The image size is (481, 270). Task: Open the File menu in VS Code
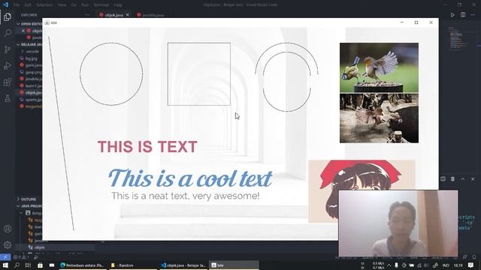coord(17,5)
